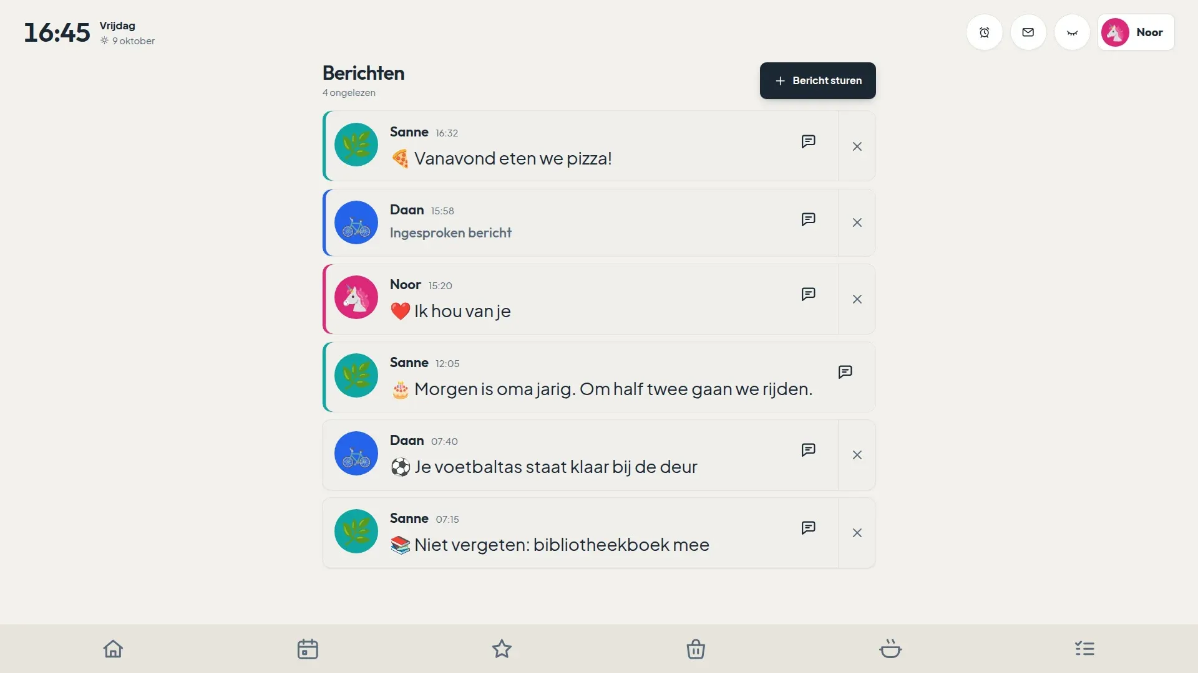Open the meals bowl tab

coord(890,649)
